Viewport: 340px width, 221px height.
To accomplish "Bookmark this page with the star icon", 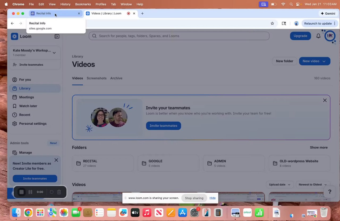I will click(x=272, y=23).
